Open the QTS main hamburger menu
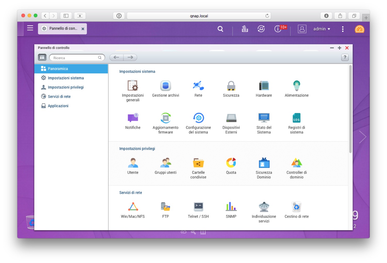The image size is (387, 263). pos(30,28)
